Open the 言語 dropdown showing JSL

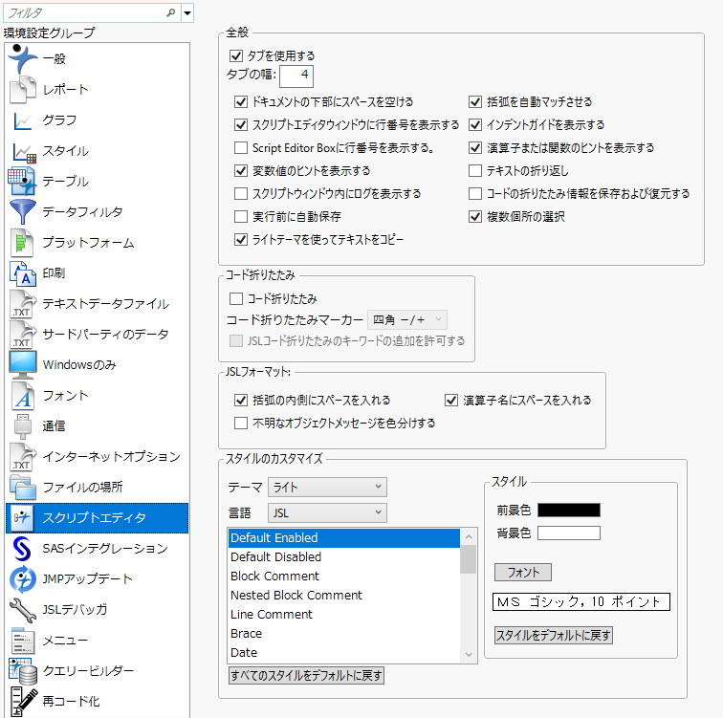(327, 512)
